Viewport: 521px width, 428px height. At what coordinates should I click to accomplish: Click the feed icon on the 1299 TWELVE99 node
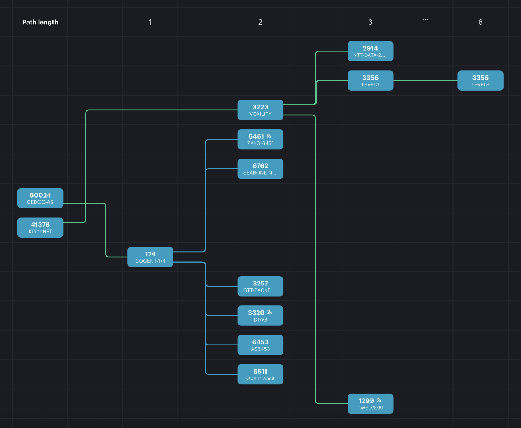click(379, 400)
